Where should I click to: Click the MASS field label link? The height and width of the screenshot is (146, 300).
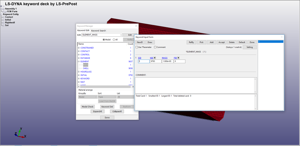[165, 58]
